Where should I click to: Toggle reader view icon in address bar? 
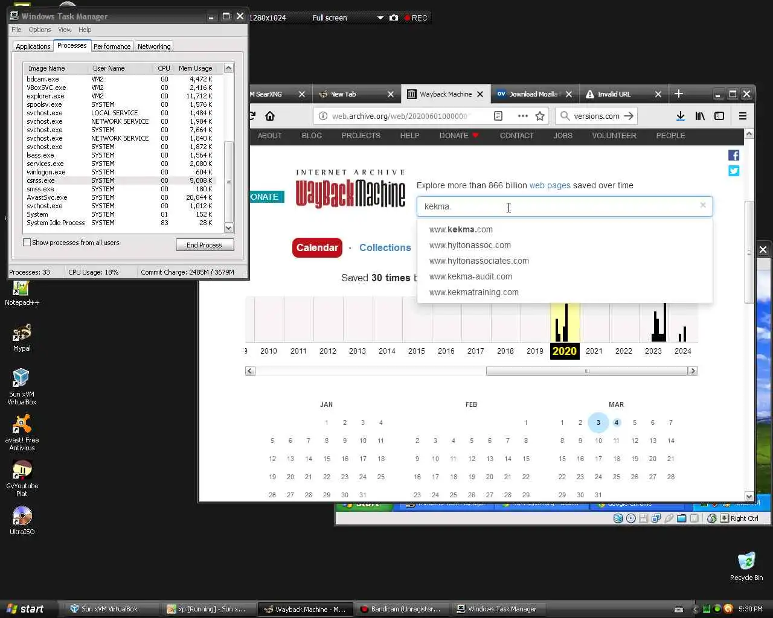pyautogui.click(x=498, y=116)
